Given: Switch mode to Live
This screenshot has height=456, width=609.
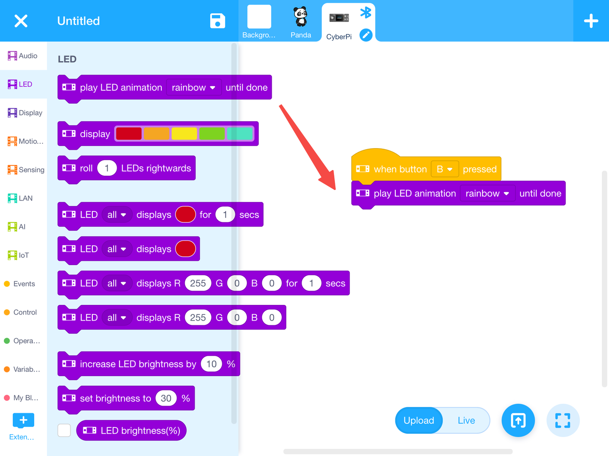Looking at the screenshot, I should [466, 420].
